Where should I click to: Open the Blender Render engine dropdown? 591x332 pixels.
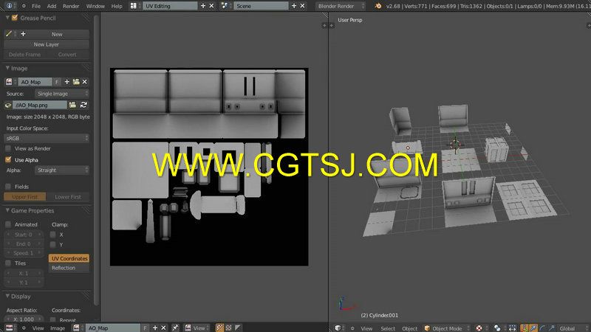click(x=341, y=6)
